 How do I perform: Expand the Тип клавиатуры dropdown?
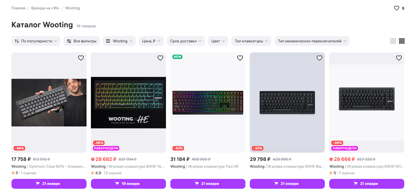click(251, 41)
